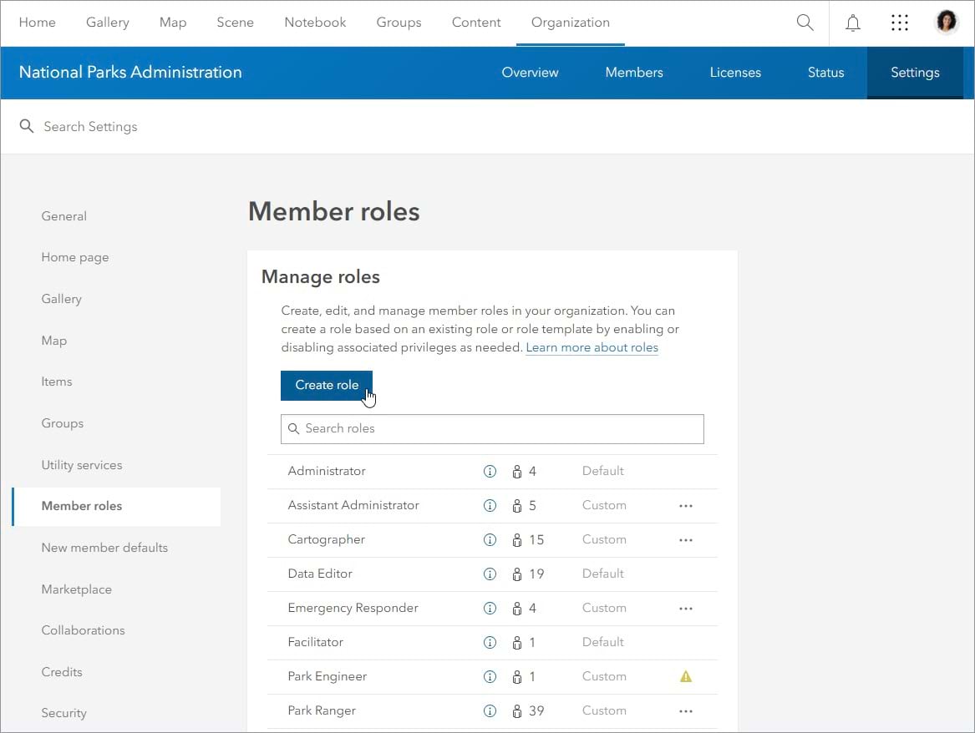View info icon for the Administrator role
Screen dimensions: 975x733
pos(490,471)
